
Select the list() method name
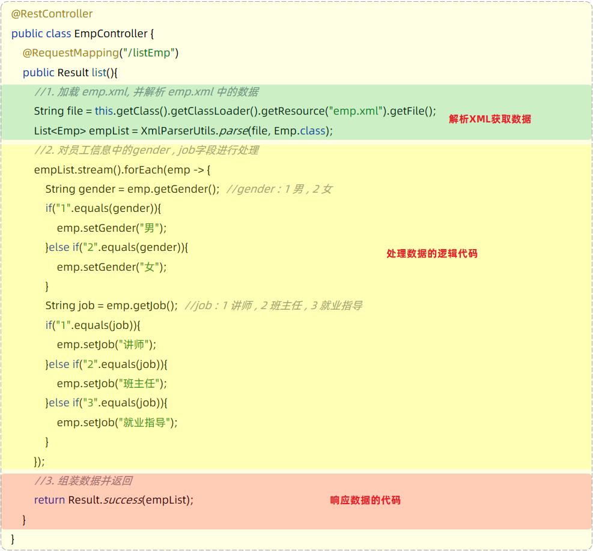click(x=98, y=72)
